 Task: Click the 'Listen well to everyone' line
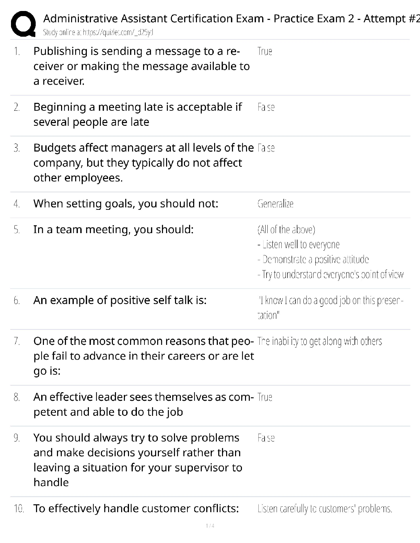pos(299,244)
